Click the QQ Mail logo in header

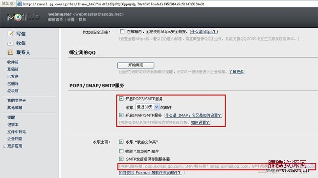pyautogui.click(x=23, y=18)
